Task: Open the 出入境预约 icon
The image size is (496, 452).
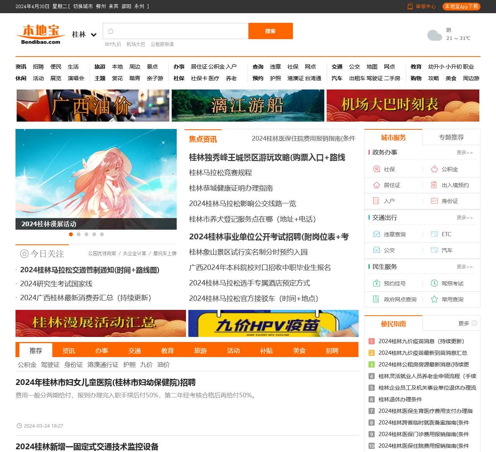Action: click(x=434, y=185)
